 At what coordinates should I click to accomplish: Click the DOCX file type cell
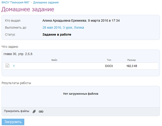[x=109, y=66]
